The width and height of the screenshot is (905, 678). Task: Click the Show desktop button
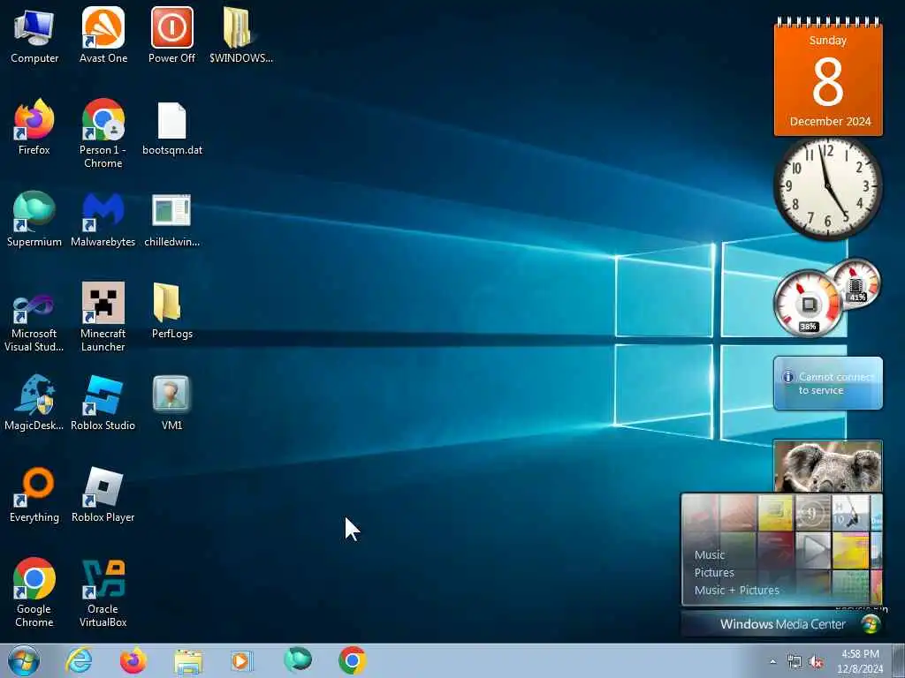coord(898,661)
